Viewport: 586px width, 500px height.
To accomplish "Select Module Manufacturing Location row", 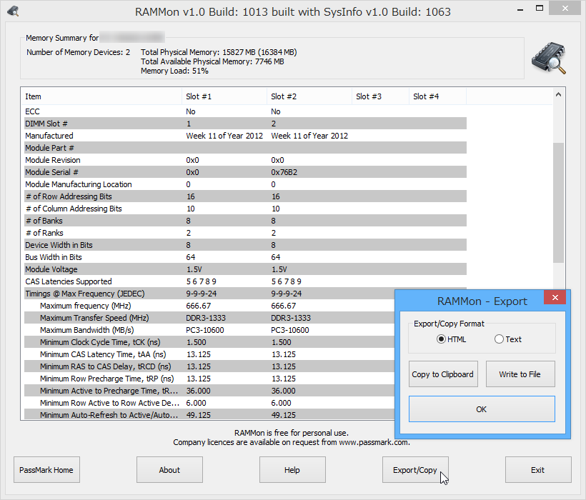I will [246, 184].
